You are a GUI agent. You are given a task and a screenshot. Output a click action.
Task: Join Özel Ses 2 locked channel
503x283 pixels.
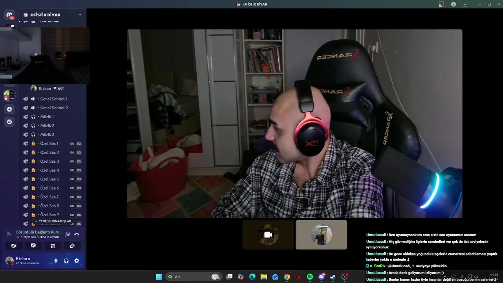pos(52,153)
